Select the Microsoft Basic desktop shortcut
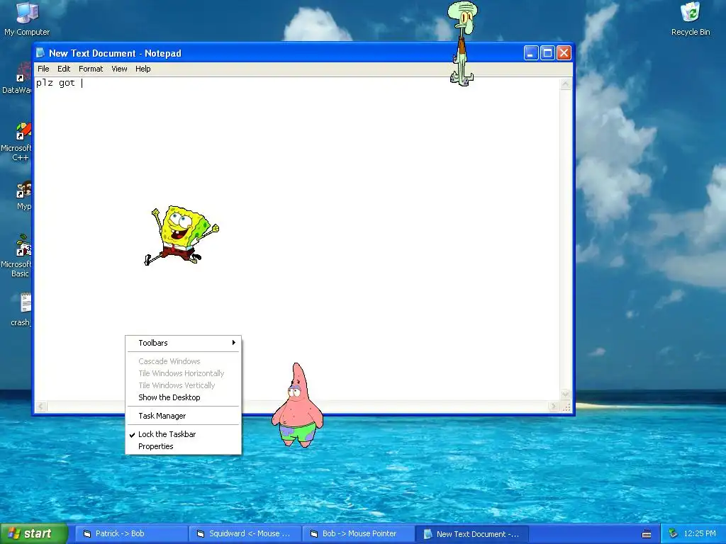 tap(18, 257)
